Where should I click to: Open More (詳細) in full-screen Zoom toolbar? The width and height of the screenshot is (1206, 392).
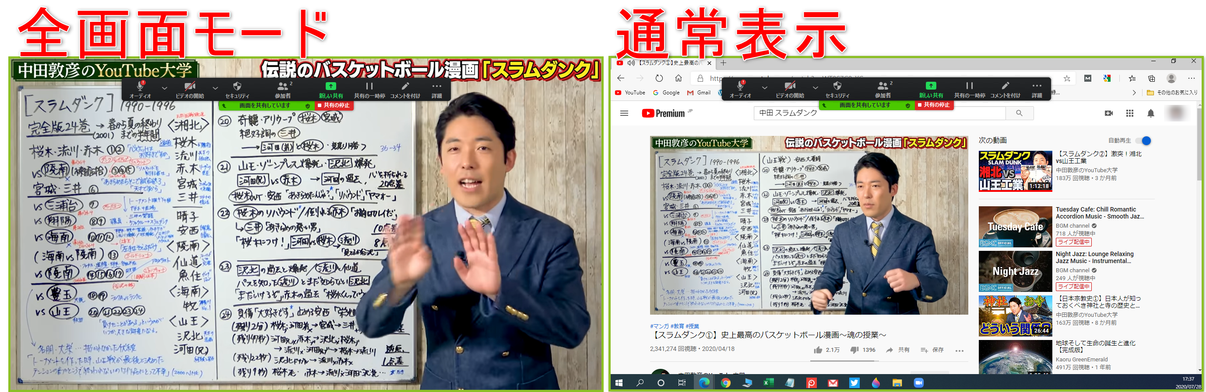point(437,89)
